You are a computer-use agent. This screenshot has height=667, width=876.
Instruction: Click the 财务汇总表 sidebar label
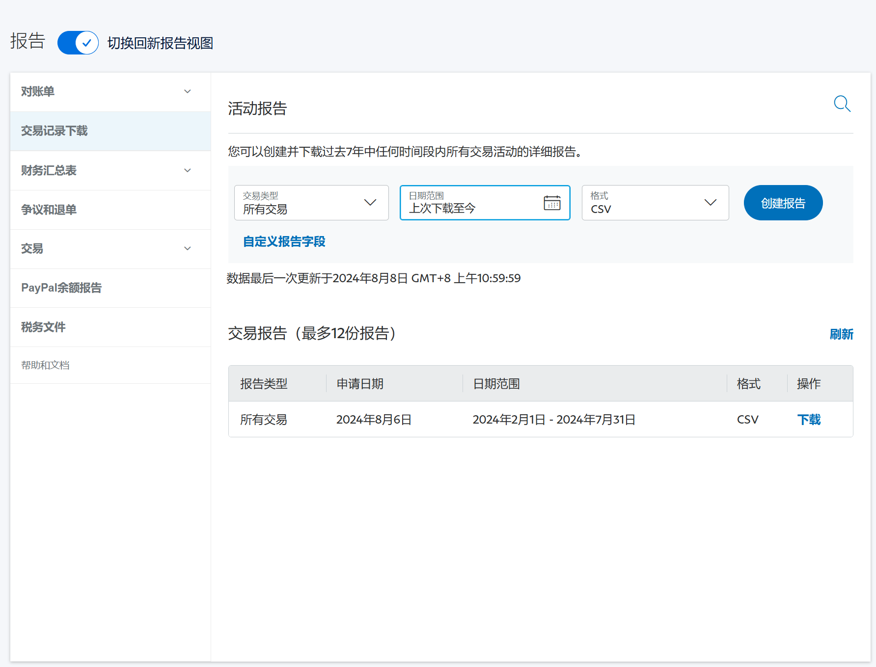(49, 170)
